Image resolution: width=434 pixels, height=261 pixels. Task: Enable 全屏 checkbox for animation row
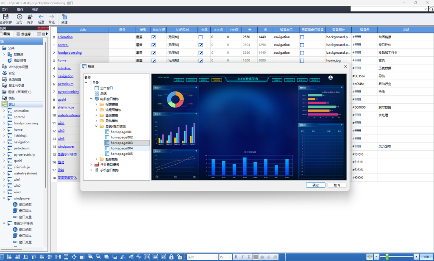(200, 37)
